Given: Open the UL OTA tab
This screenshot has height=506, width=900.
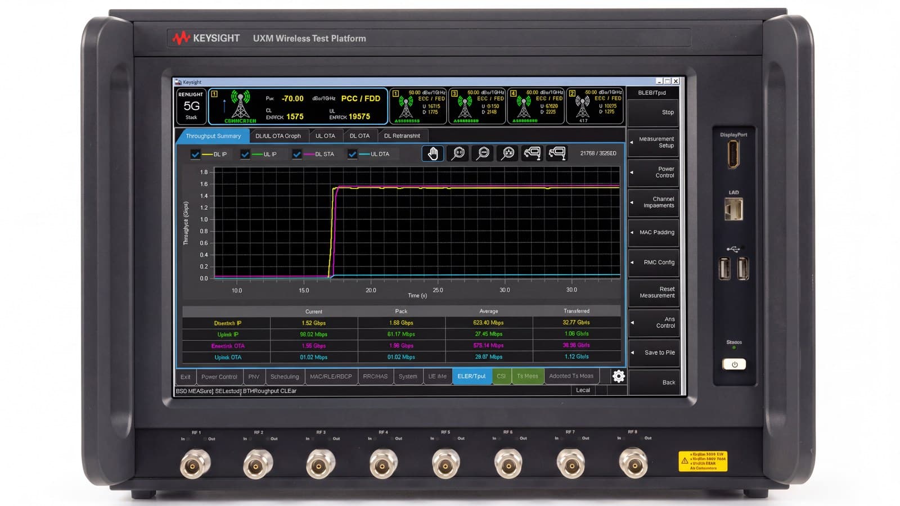Looking at the screenshot, I should (x=325, y=136).
